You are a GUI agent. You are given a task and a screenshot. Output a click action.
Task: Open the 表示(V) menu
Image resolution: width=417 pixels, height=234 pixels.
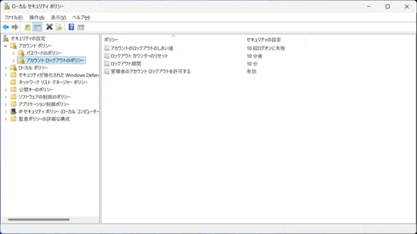[58, 17]
